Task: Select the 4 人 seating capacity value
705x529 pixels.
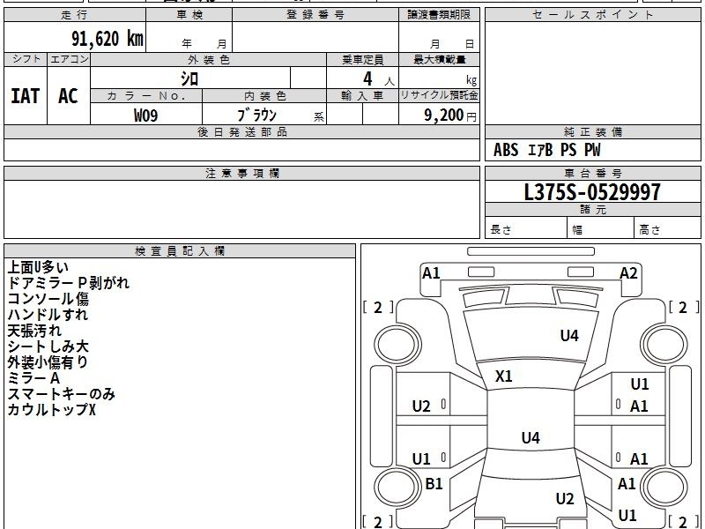Action: pyautogui.click(x=378, y=79)
